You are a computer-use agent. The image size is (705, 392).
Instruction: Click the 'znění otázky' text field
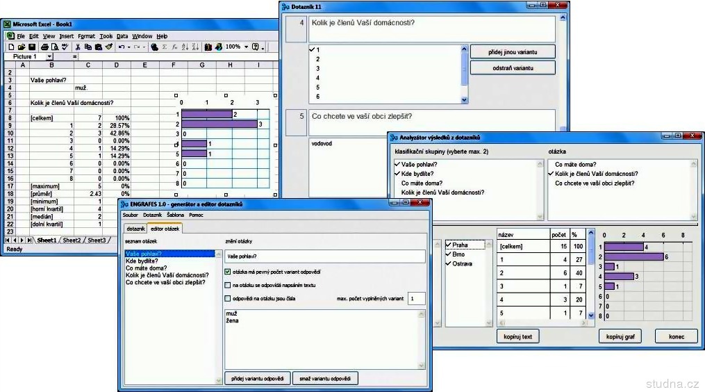pos(324,256)
